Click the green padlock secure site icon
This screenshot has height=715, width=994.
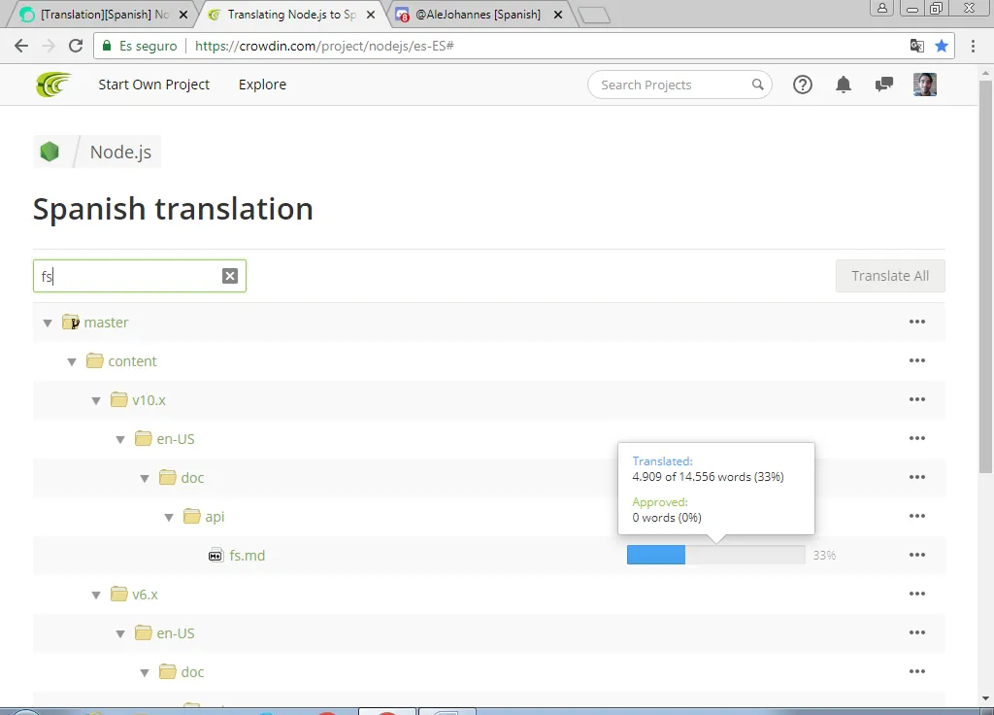point(107,46)
